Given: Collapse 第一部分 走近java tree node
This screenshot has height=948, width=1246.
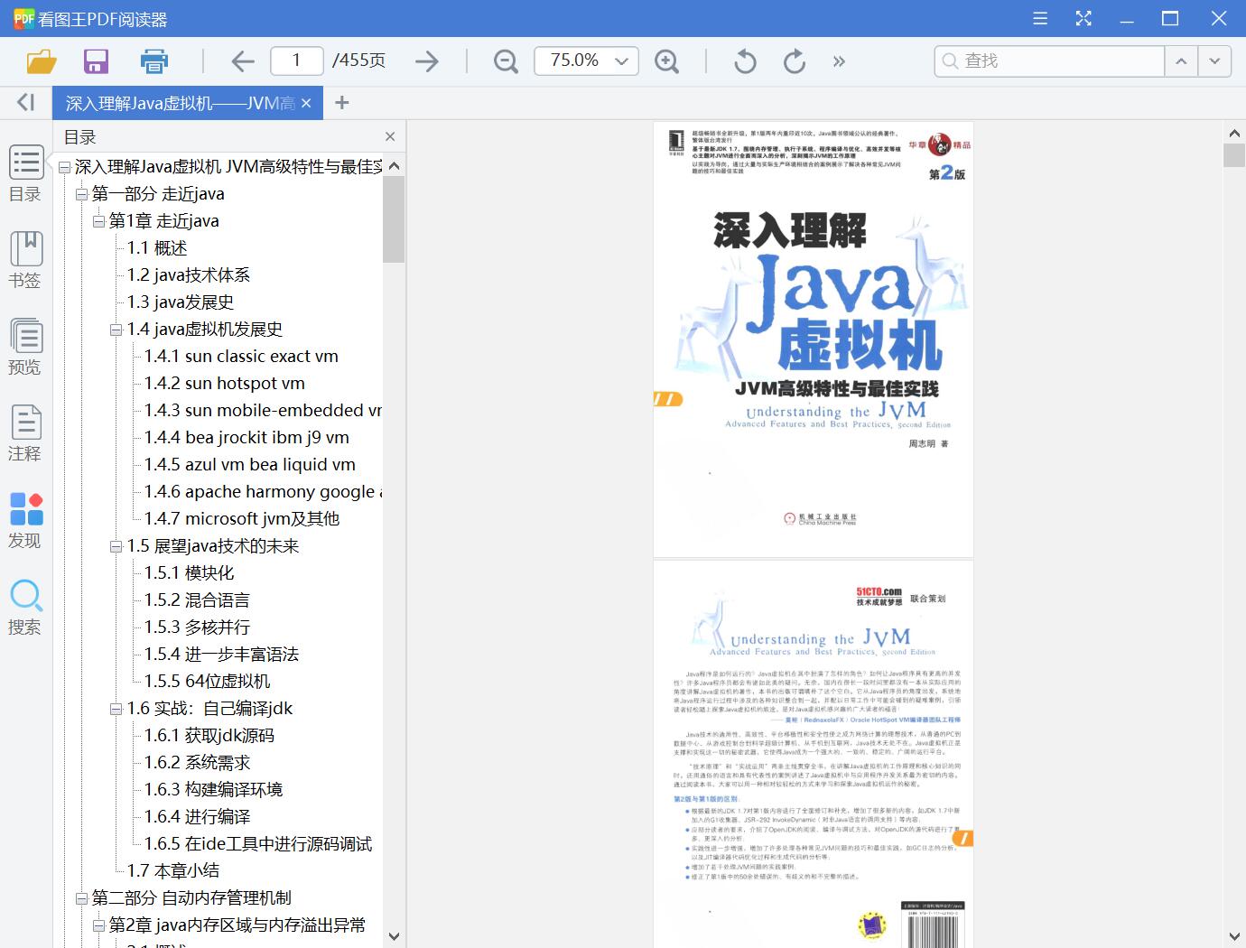Looking at the screenshot, I should pos(81,194).
